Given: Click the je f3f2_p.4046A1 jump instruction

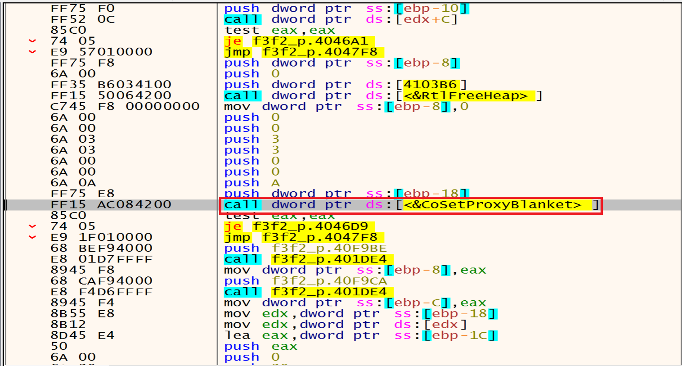Looking at the screenshot, I should point(299,41).
